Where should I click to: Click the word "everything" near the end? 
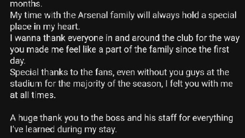212,118
